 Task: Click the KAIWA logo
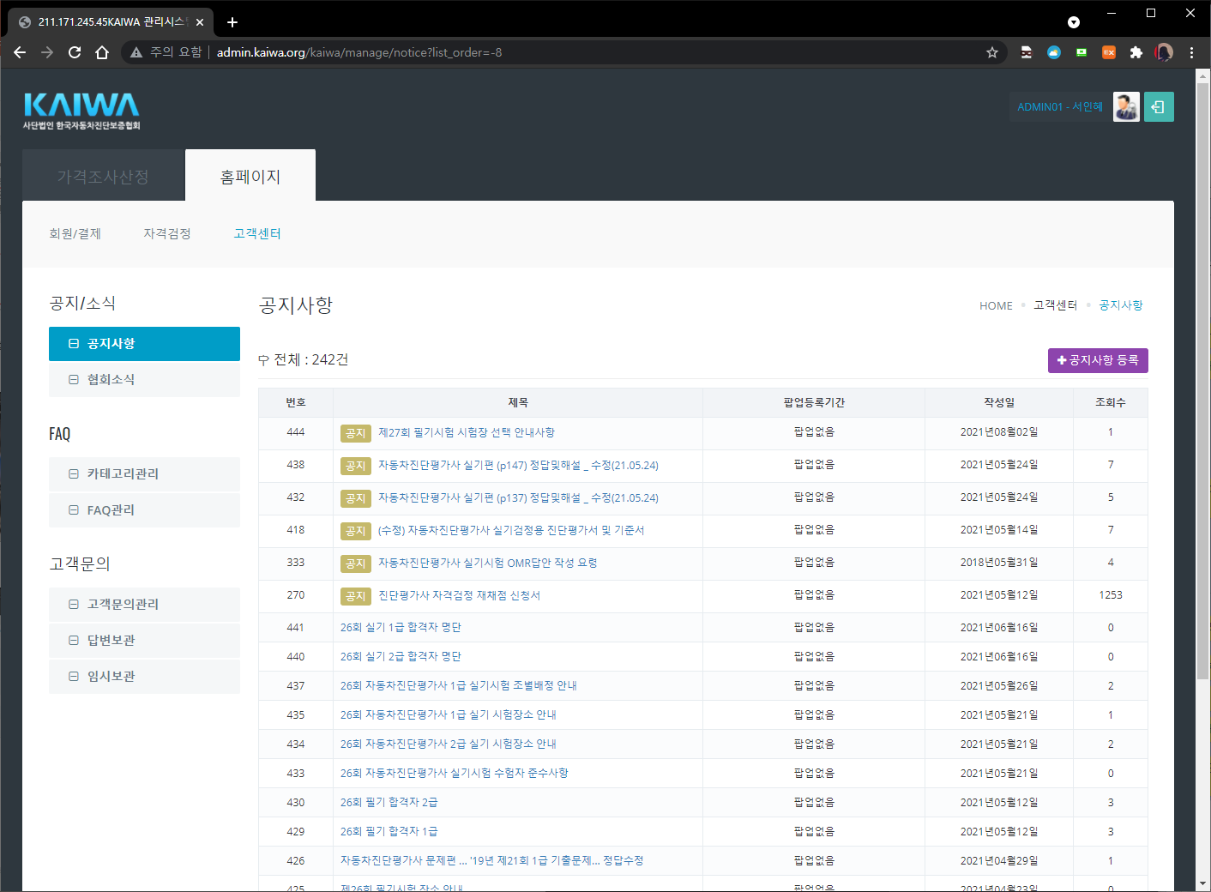point(81,111)
